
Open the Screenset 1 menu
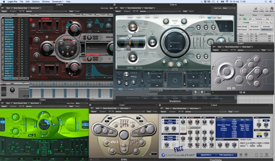58,2
